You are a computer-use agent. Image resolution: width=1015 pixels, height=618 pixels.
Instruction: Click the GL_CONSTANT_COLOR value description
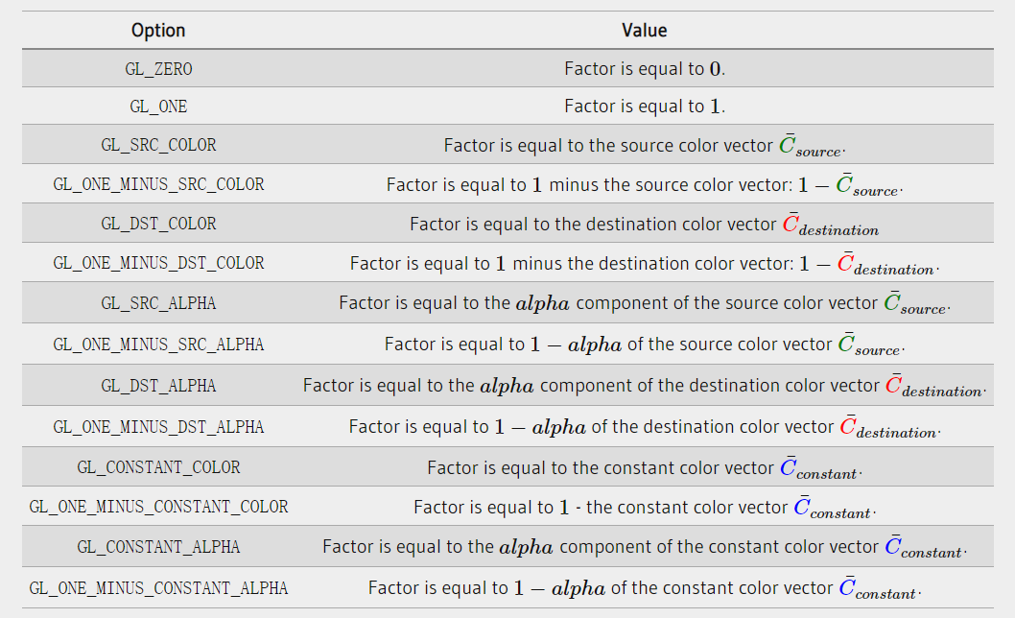click(645, 468)
